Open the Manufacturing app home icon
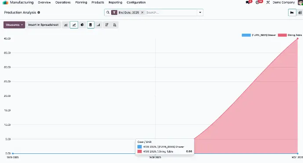This screenshot has height=163, width=303. (x=5, y=3)
